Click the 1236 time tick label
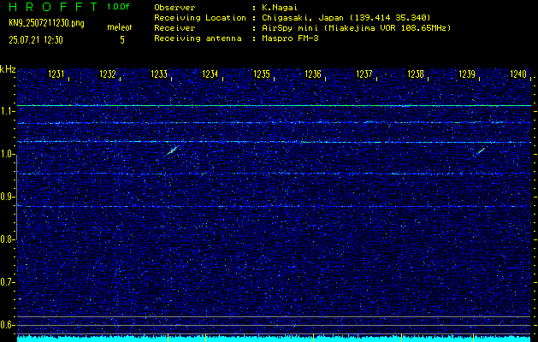Image resolution: width=538 pixels, height=342 pixels. 313,74
